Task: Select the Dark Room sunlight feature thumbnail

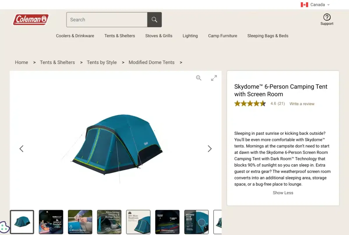Action: pyautogui.click(x=51, y=222)
